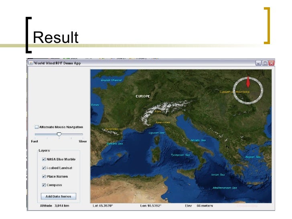This screenshot has height=219, width=292.
Task: Disable the Place Names layer
Action: click(44, 176)
